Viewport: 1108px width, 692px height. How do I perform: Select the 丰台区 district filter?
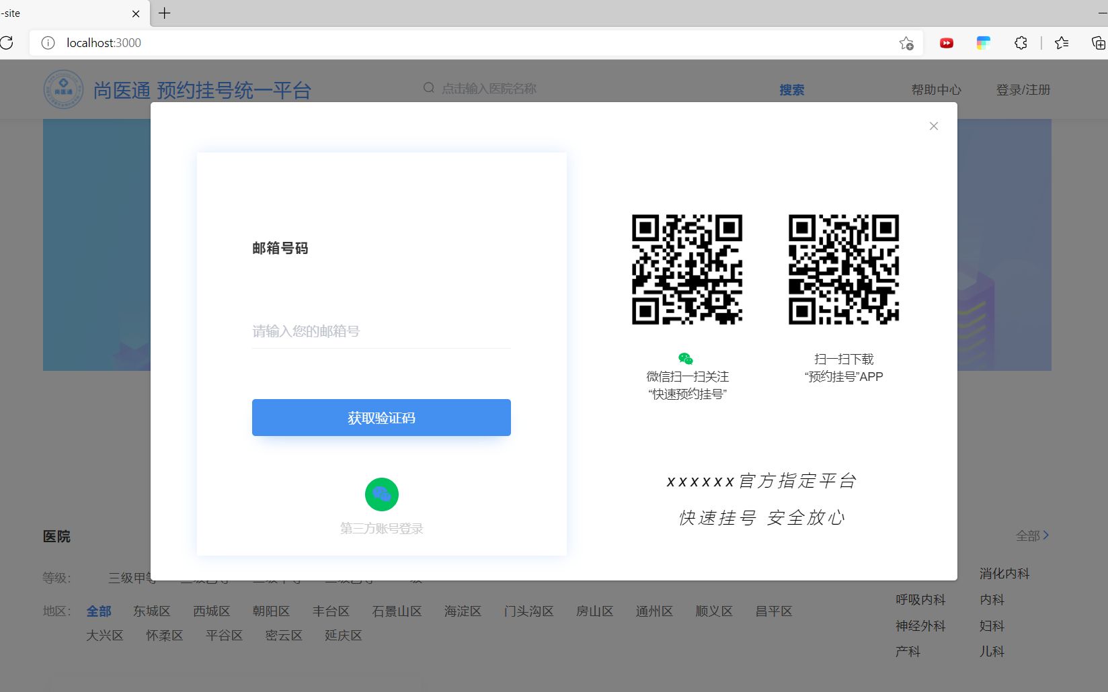[331, 611]
